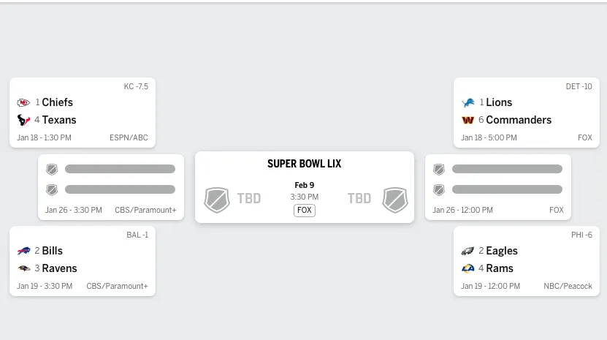
Task: Open the Ravens team link
Action: point(59,268)
